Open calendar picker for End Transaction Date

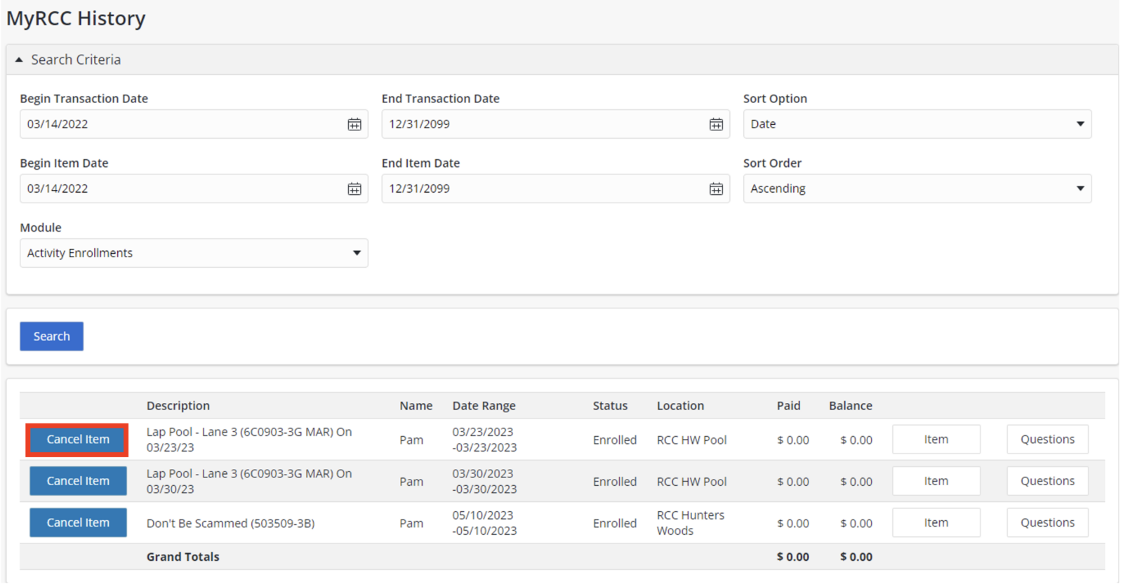click(716, 124)
